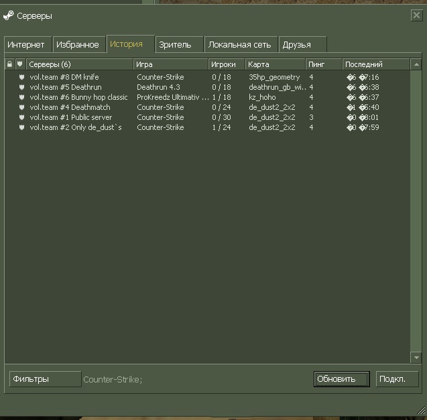Select server vol.team #8 DM knife
This screenshot has width=427, height=420.
[207, 77]
